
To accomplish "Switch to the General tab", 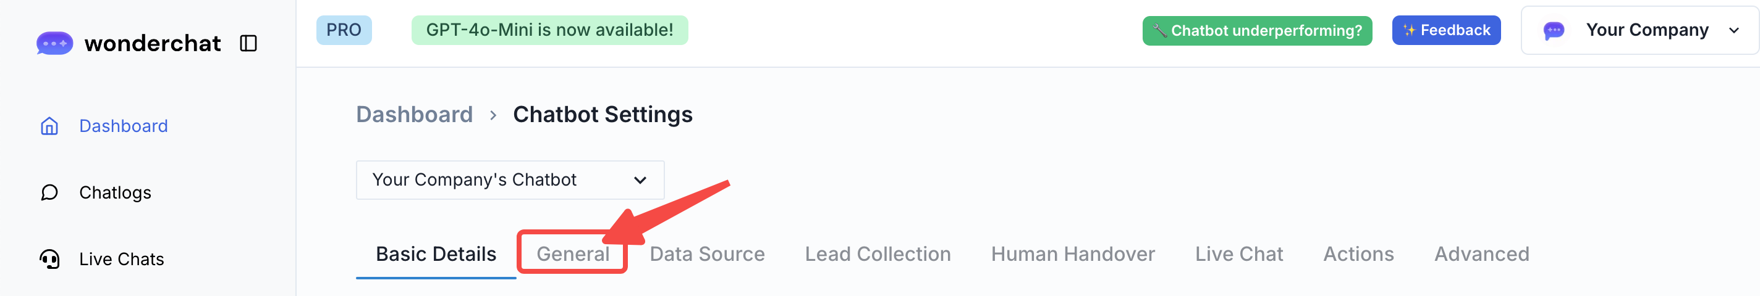I will click(572, 255).
